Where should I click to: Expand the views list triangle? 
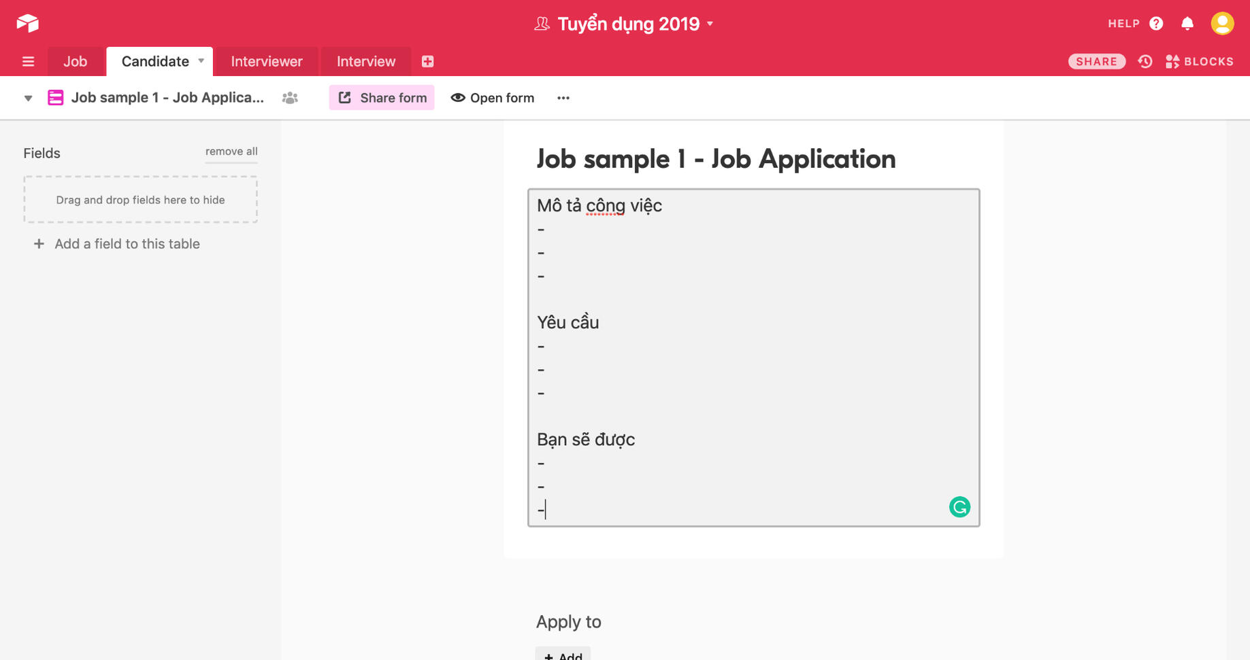click(28, 98)
